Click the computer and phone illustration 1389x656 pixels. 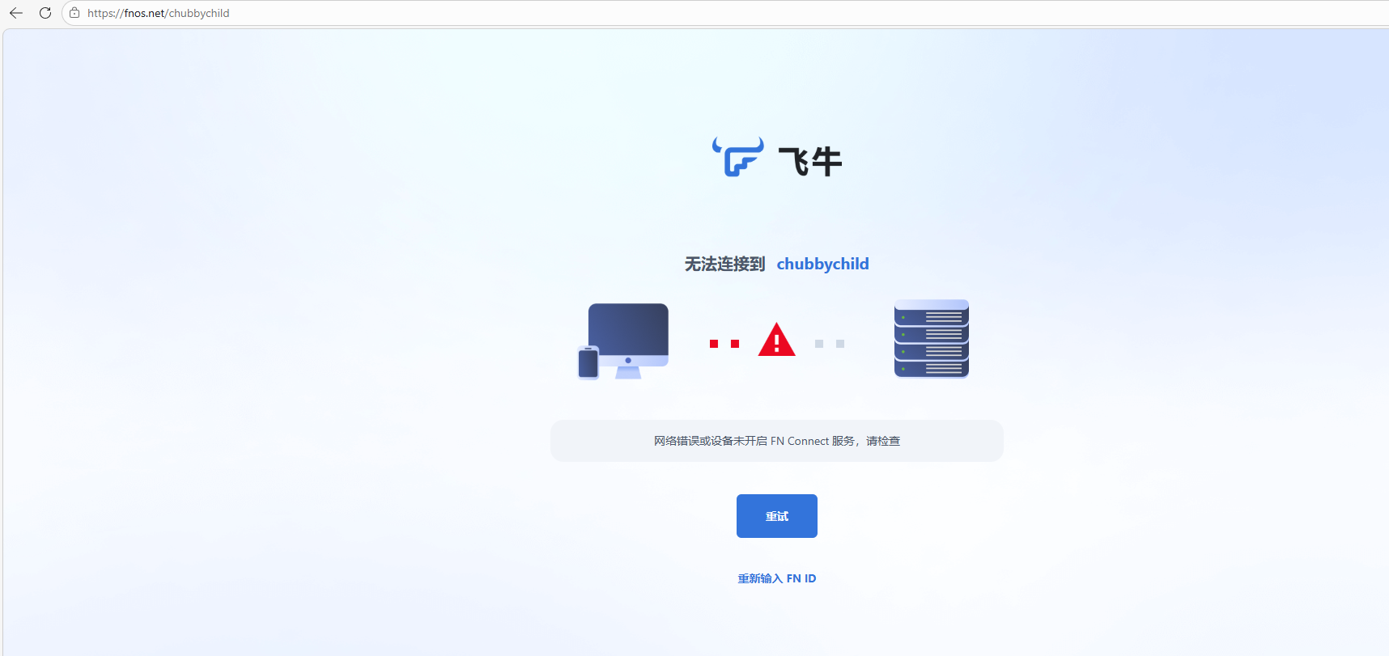coord(623,341)
